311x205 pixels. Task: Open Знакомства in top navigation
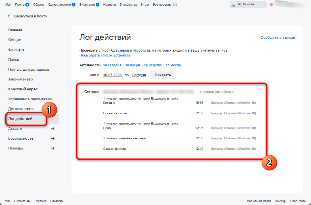pyautogui.click(x=128, y=4)
